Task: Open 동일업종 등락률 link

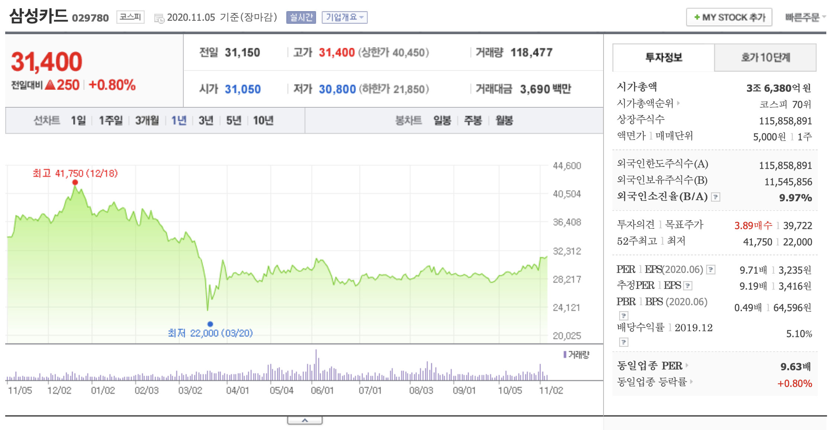Action: pyautogui.click(x=652, y=382)
